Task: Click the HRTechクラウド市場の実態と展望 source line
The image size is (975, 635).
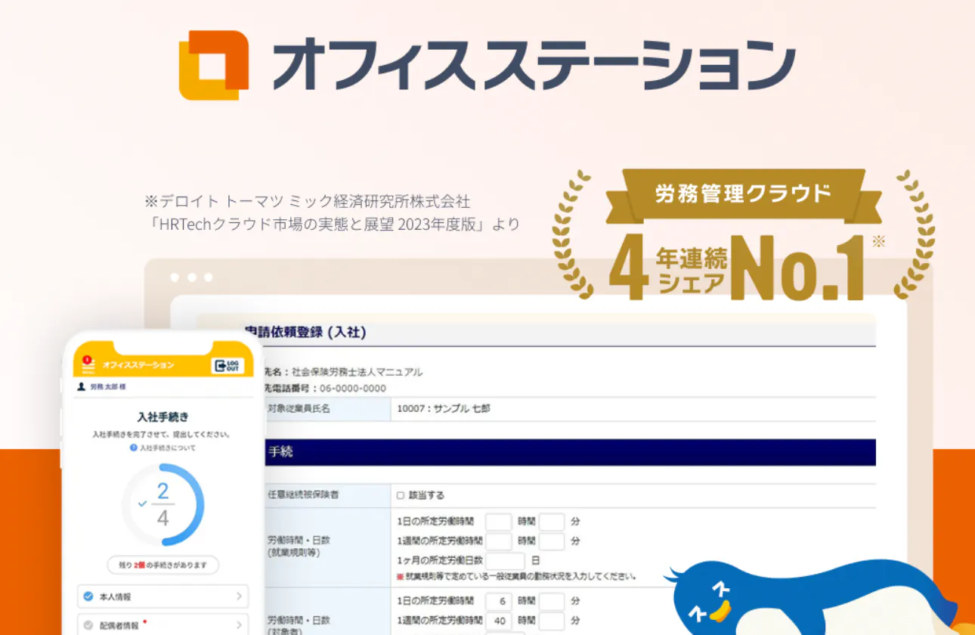Action: [332, 225]
